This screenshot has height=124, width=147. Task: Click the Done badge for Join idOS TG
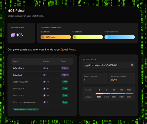point(65,95)
